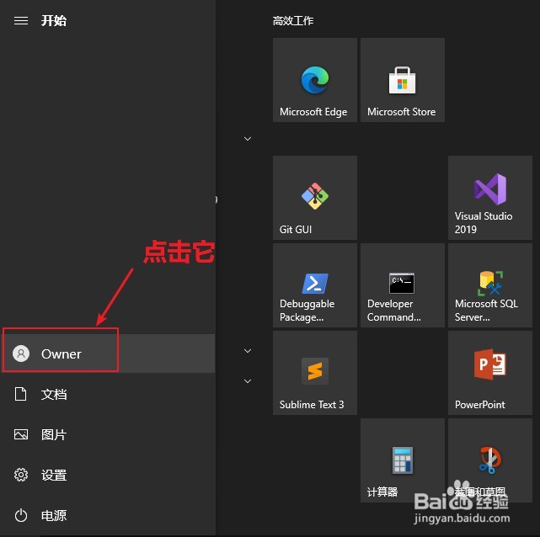This screenshot has width=540, height=537.
Task: Click the hamburger menu icon beside 开始
Action: [x=21, y=21]
